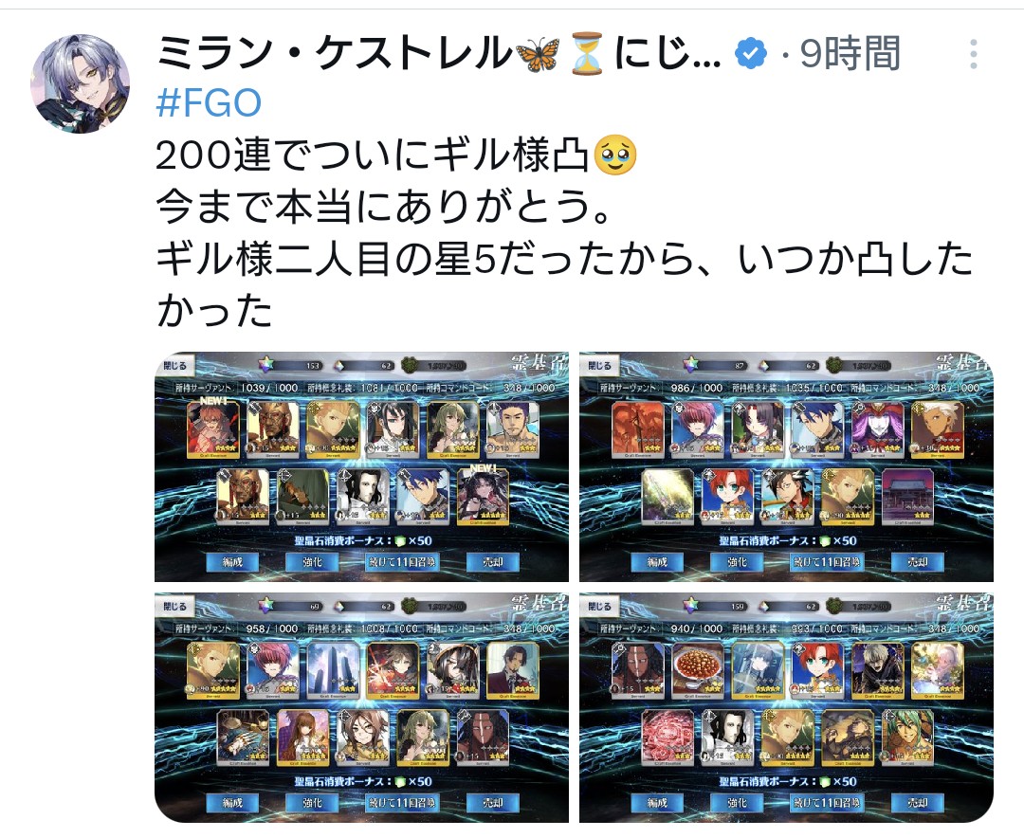This screenshot has width=1024, height=838.
Task: Click the mapo tofu card in the bottom-right image
Action: pos(698,671)
